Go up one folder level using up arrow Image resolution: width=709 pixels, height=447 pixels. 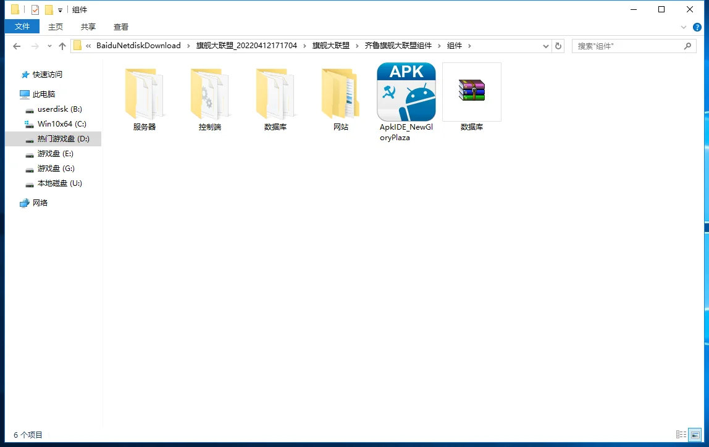pyautogui.click(x=62, y=46)
